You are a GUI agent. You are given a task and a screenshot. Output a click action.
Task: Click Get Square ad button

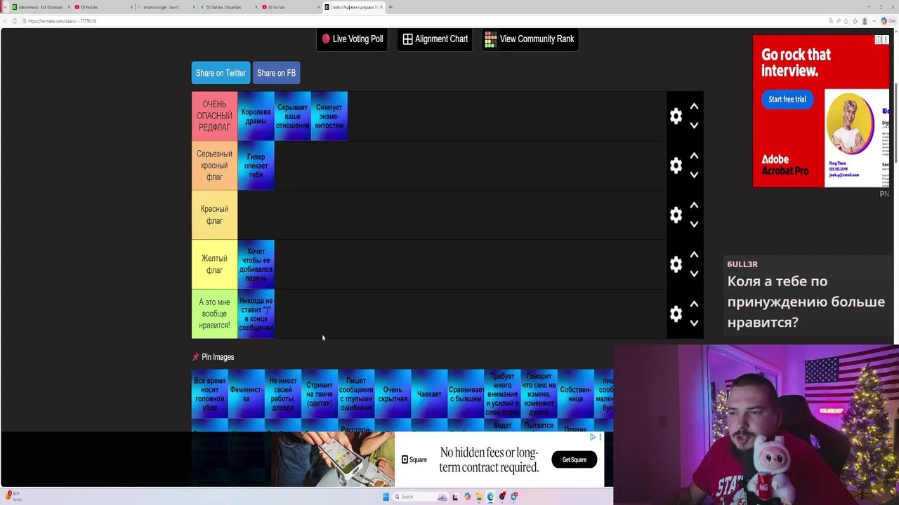pyautogui.click(x=574, y=459)
